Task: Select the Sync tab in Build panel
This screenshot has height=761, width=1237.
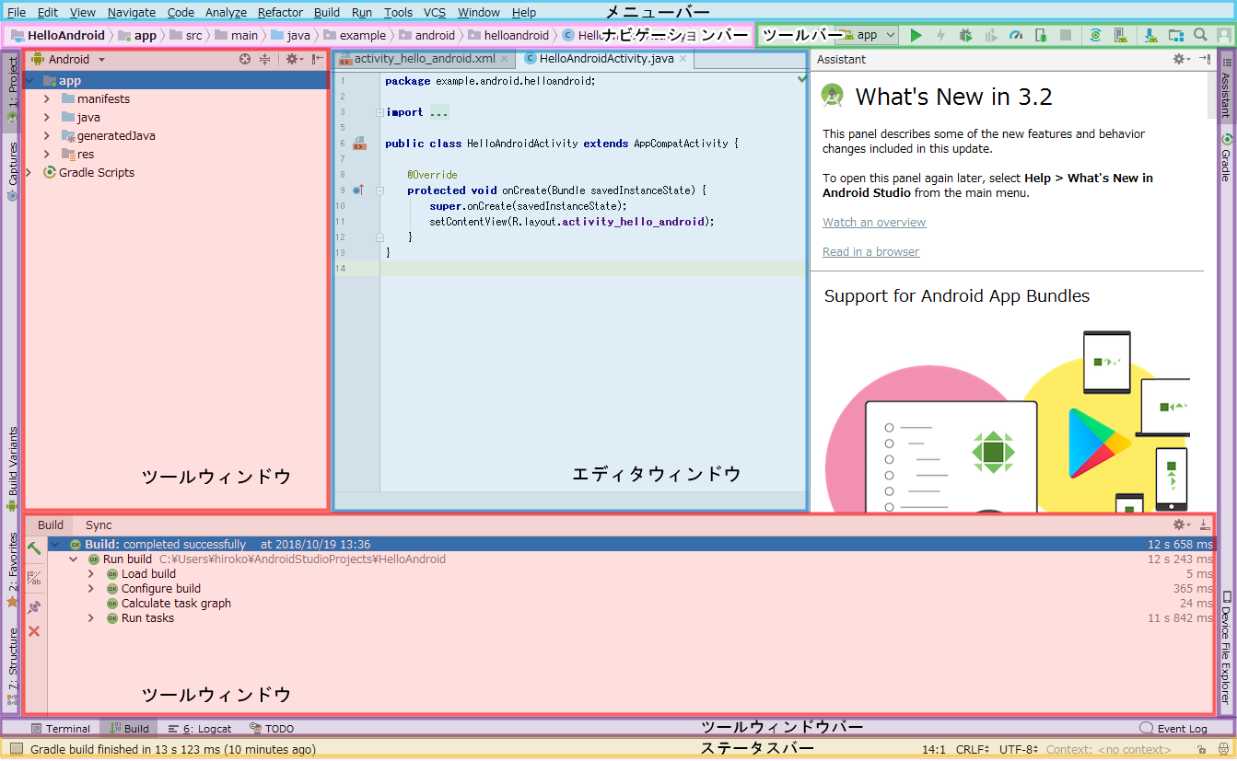Action: pos(99,525)
